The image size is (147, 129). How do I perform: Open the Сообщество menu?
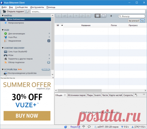[x=21, y=7]
